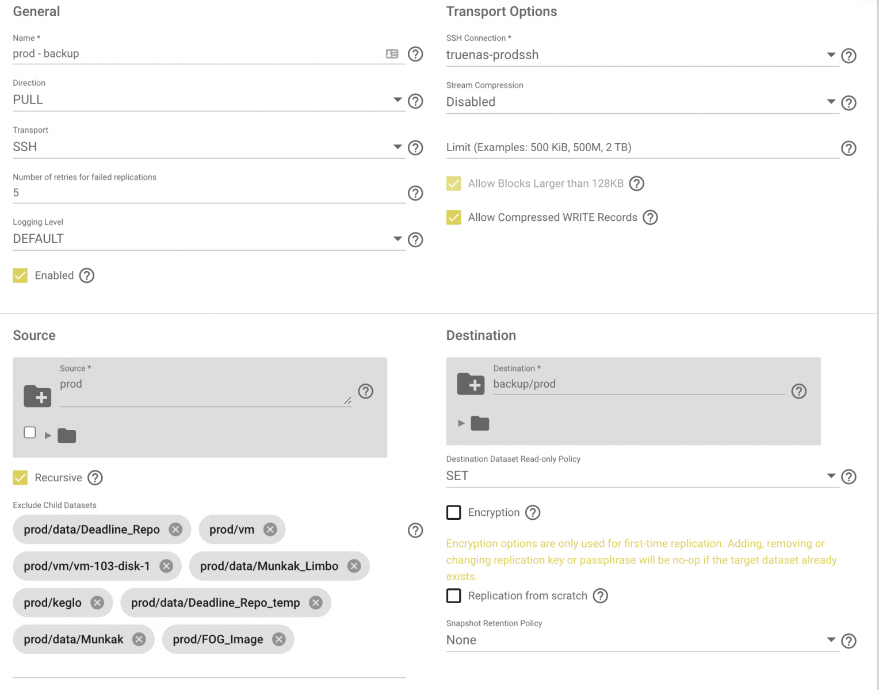Remove prod/keglo exclusion chip
The image size is (879, 690).
tap(97, 603)
